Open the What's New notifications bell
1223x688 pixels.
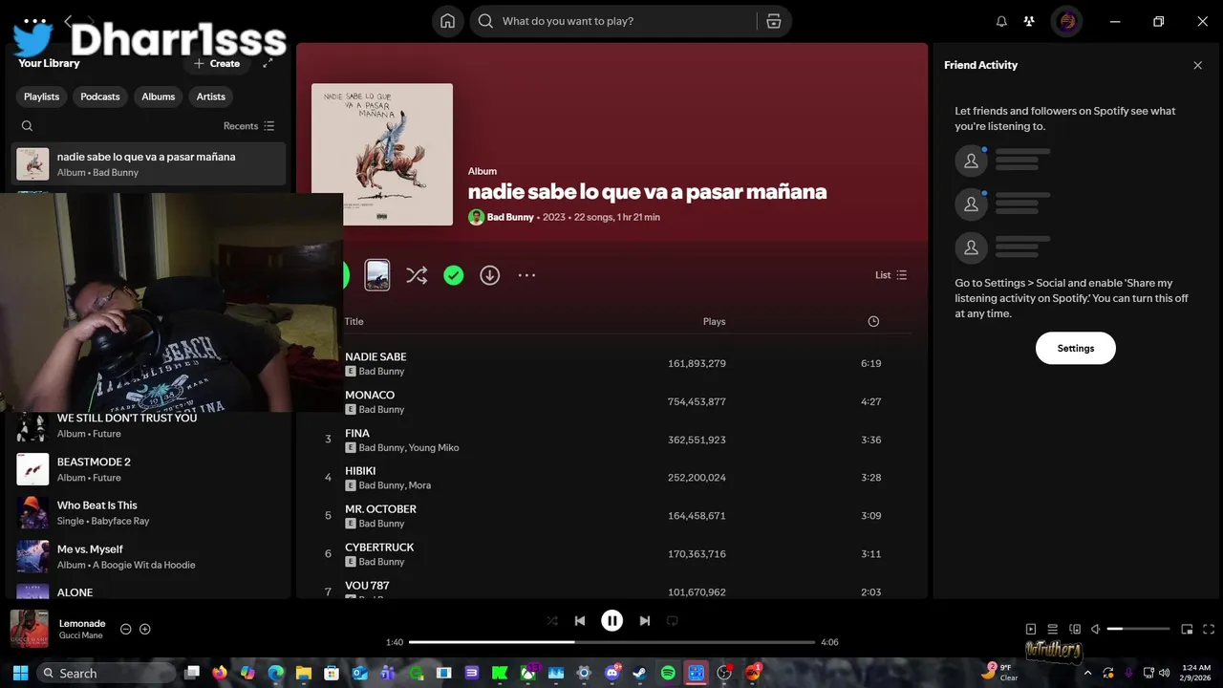tap(1001, 21)
